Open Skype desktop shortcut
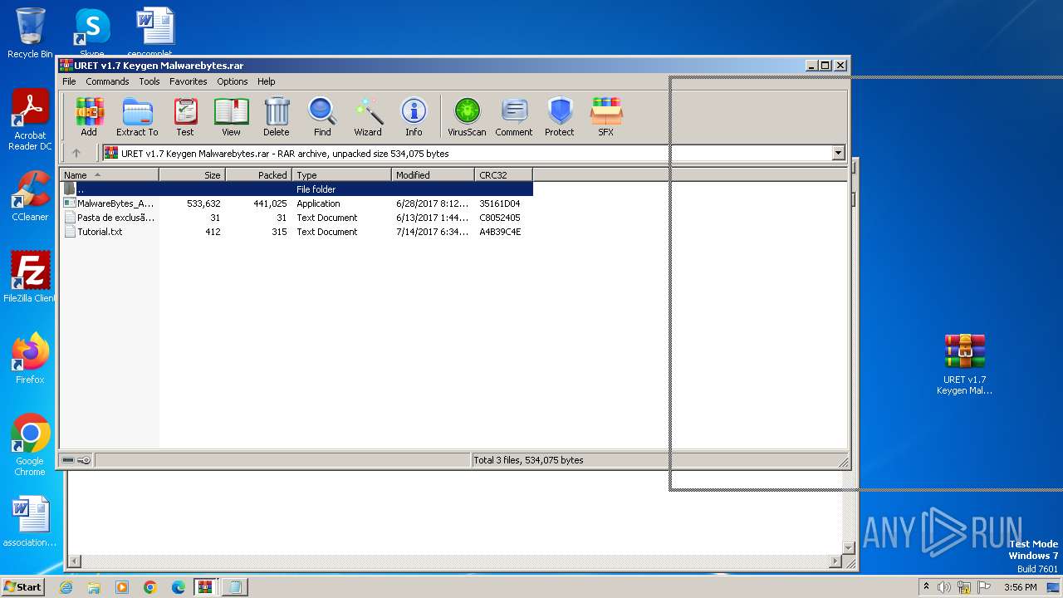The height and width of the screenshot is (598, 1063). [91, 32]
